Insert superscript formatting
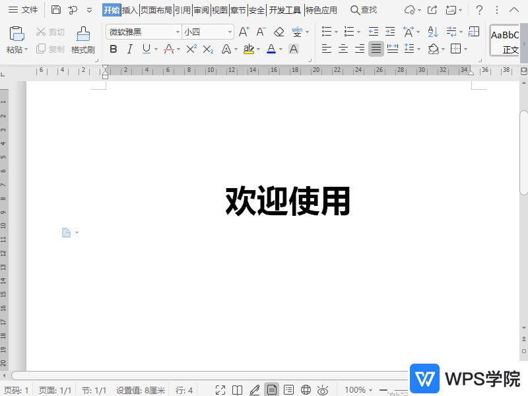The image size is (528, 396). 191,49
